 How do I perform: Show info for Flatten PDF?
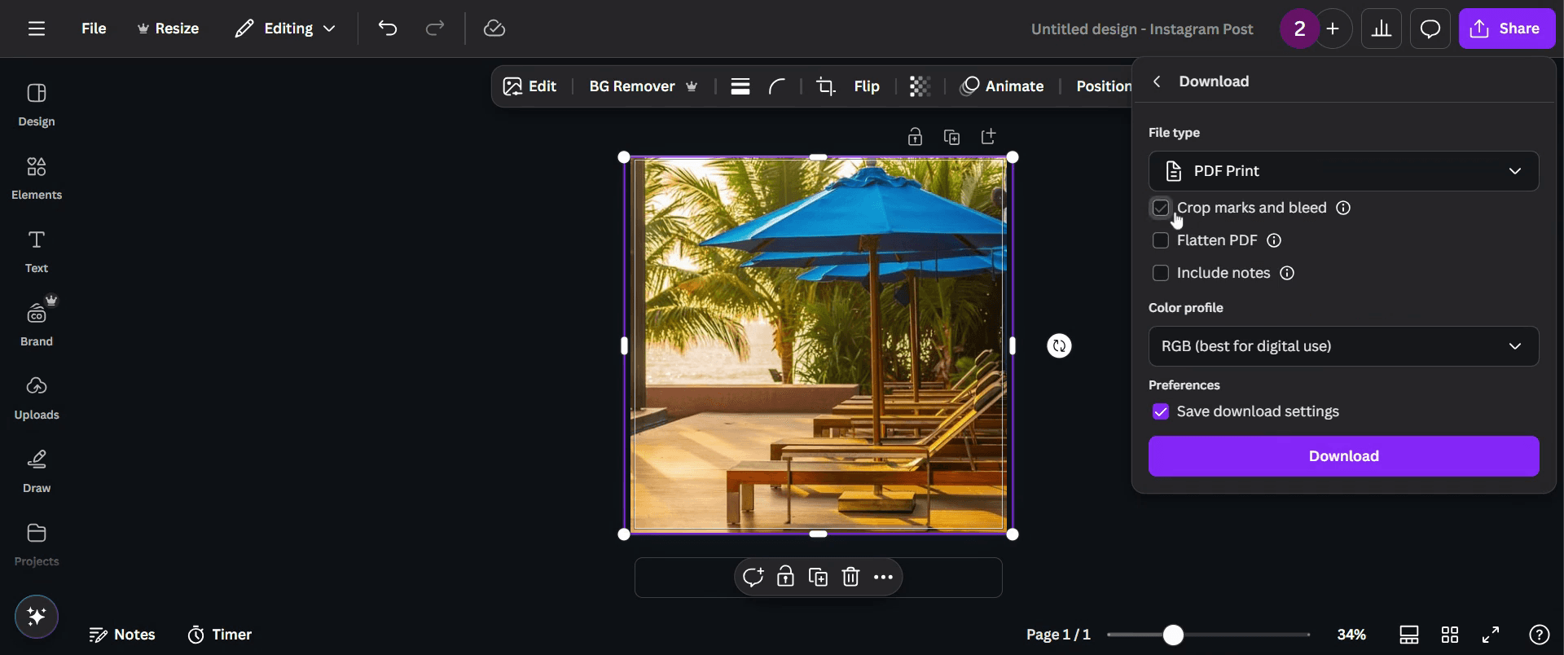[1274, 240]
